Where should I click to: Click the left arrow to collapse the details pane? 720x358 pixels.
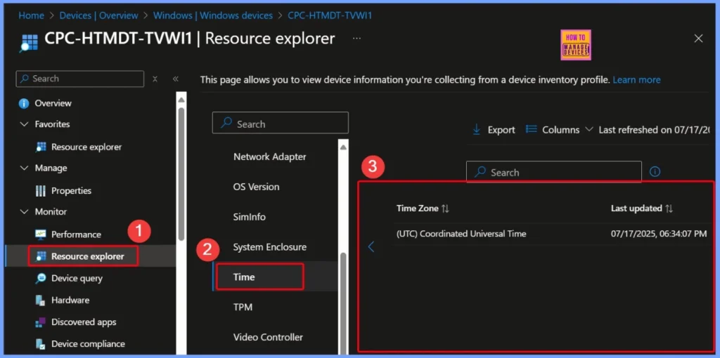point(371,246)
